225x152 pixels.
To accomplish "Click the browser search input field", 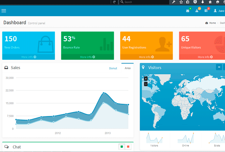I will 144,2.
